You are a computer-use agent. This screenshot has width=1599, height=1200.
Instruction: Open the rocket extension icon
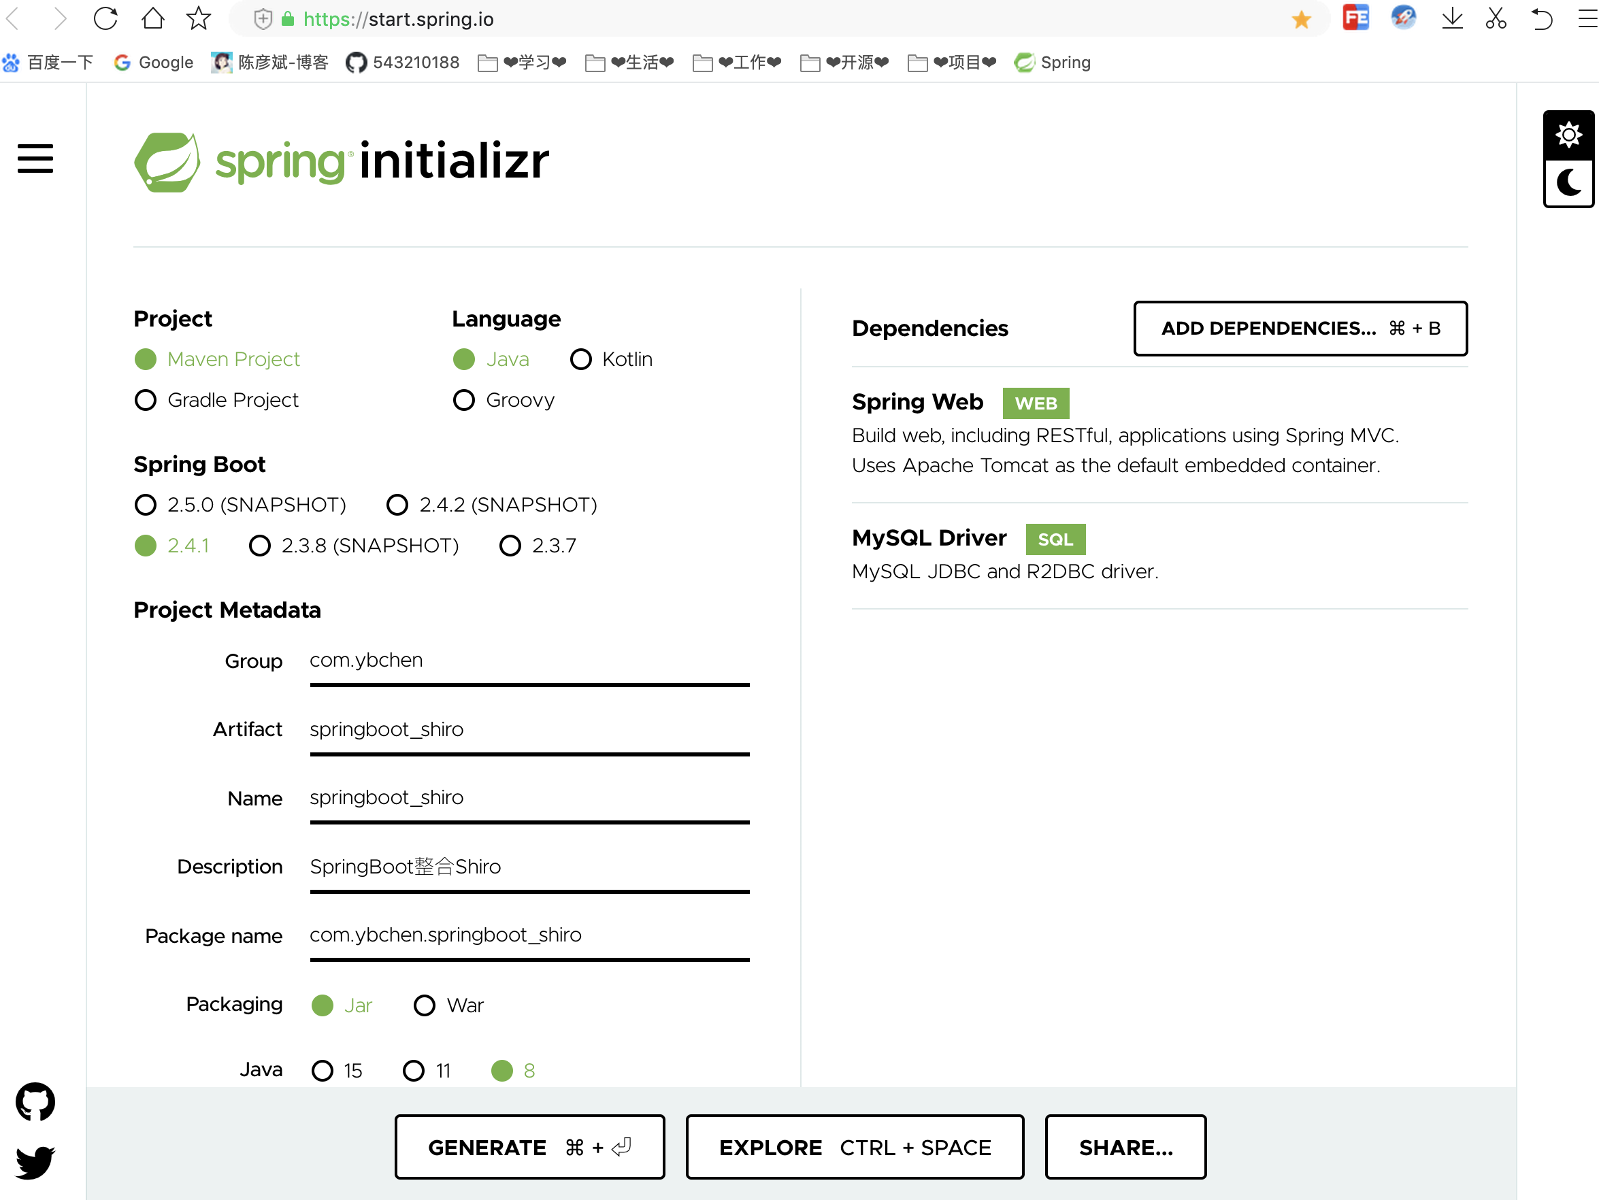tap(1404, 18)
